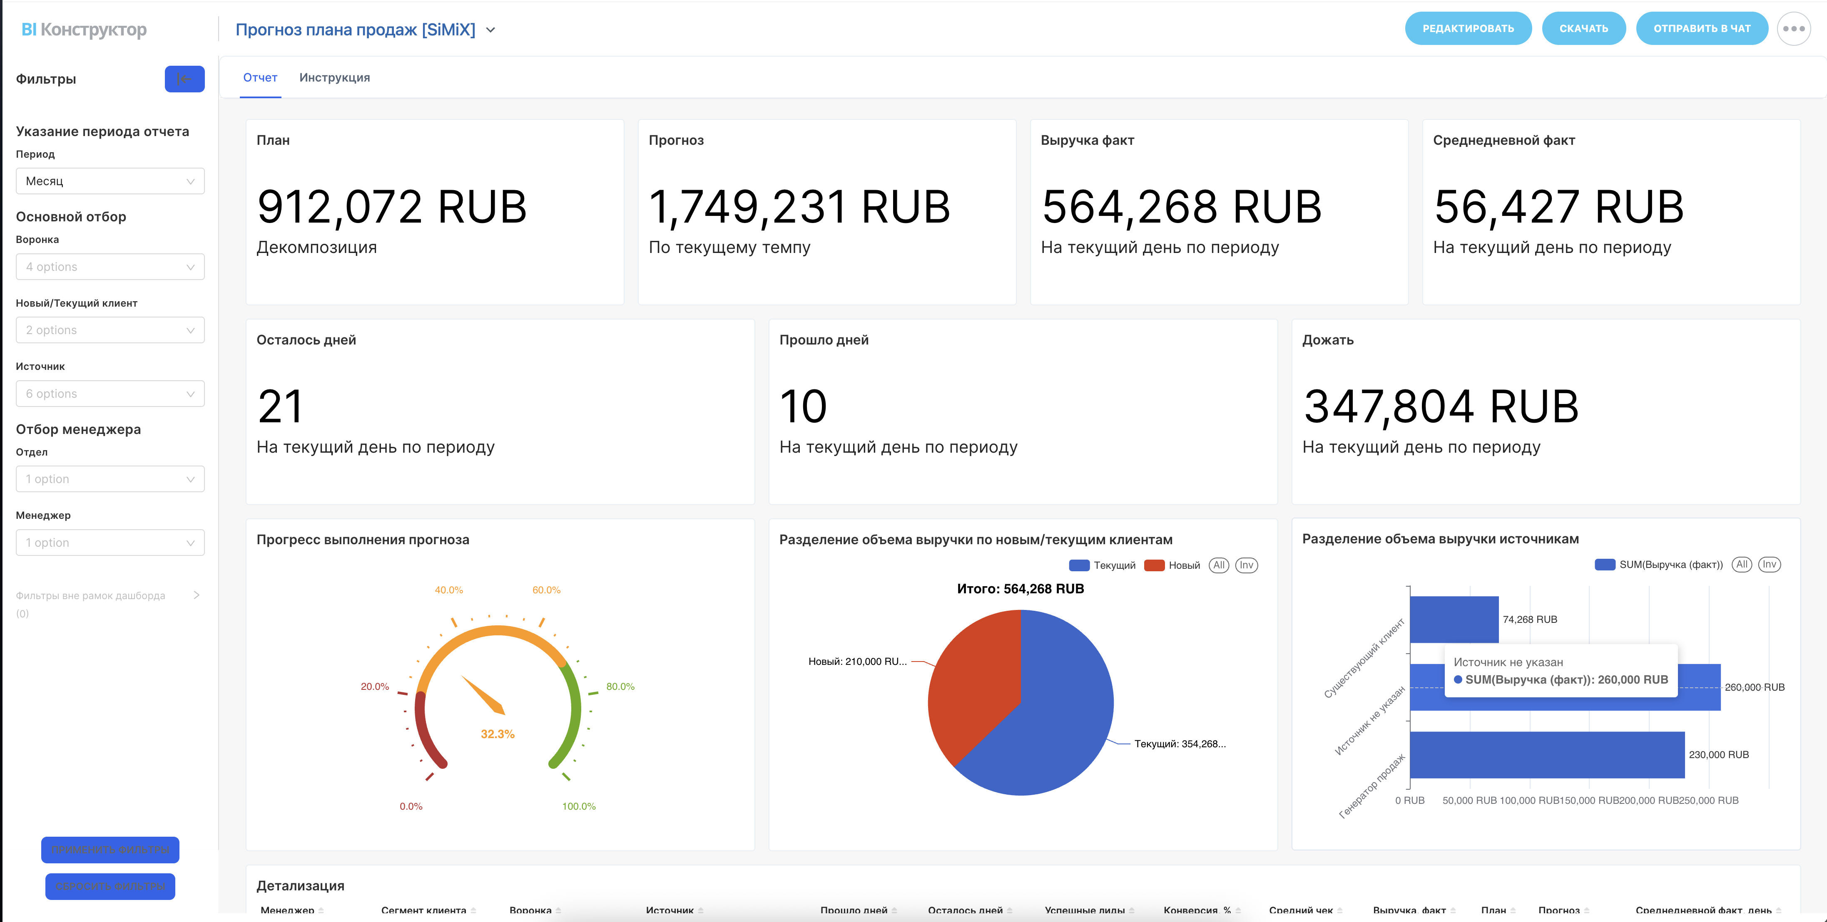1827x922 pixels.
Task: Open the Источник filter with 6 options
Action: [110, 394]
